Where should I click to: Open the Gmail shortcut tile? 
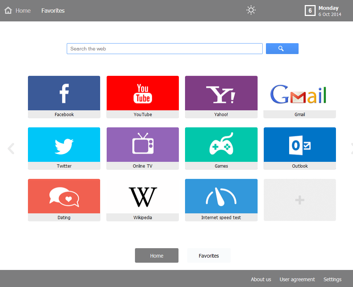[300, 97]
